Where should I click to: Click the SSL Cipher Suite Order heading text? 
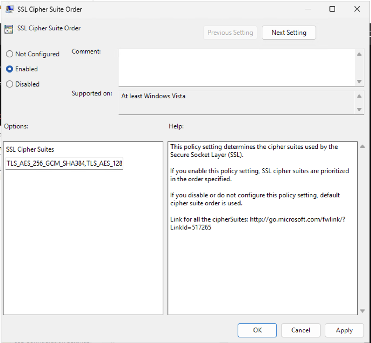49,28
